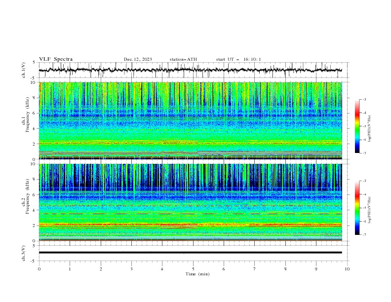Click the ch.1 log(PSD) colorbar label
391x302 pixels.
(x=370, y=129)
